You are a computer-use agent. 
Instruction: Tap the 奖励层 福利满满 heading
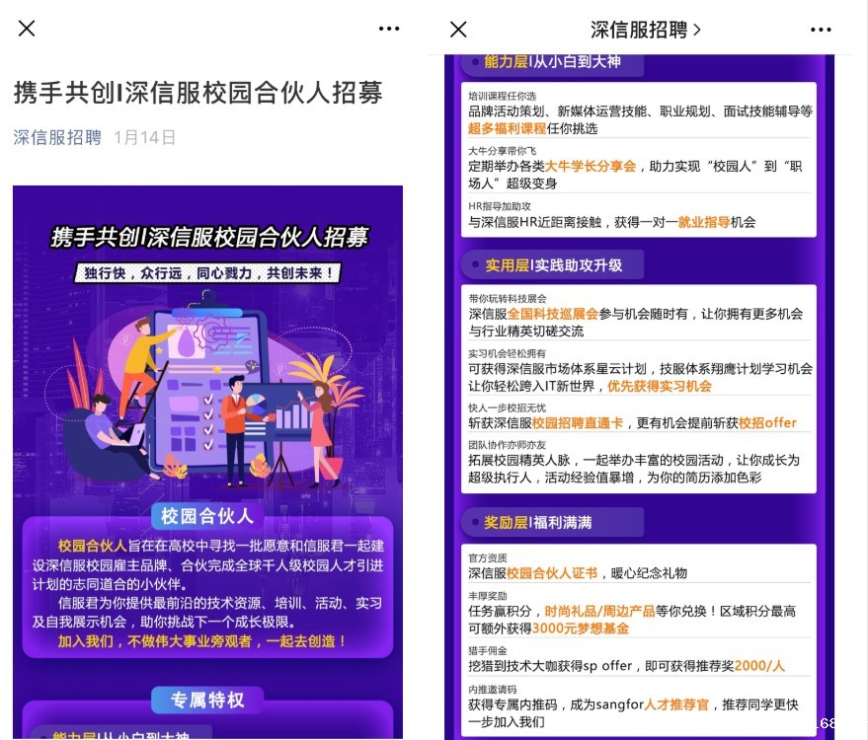click(x=553, y=522)
